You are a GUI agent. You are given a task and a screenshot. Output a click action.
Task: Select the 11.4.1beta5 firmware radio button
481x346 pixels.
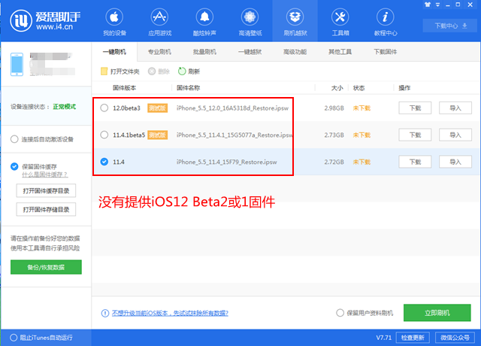coord(104,135)
